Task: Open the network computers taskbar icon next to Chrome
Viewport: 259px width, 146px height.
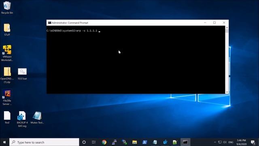Action: coord(114,142)
